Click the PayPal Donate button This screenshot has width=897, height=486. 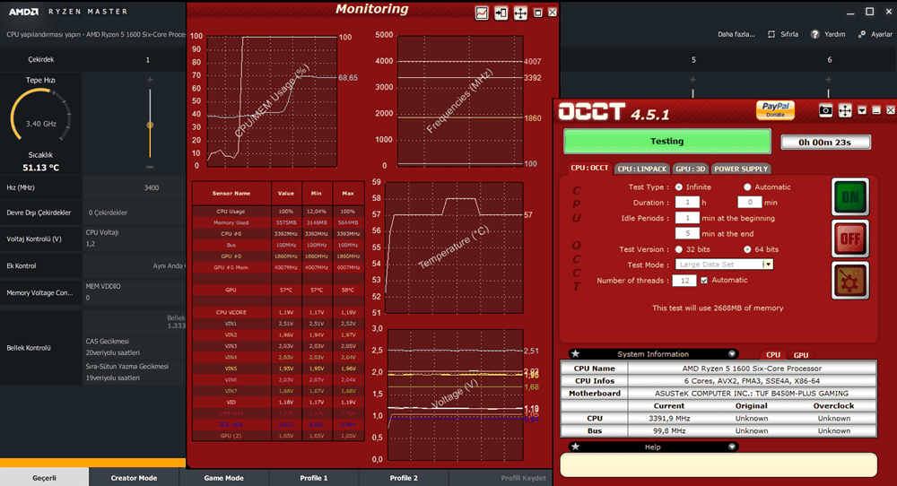775,109
